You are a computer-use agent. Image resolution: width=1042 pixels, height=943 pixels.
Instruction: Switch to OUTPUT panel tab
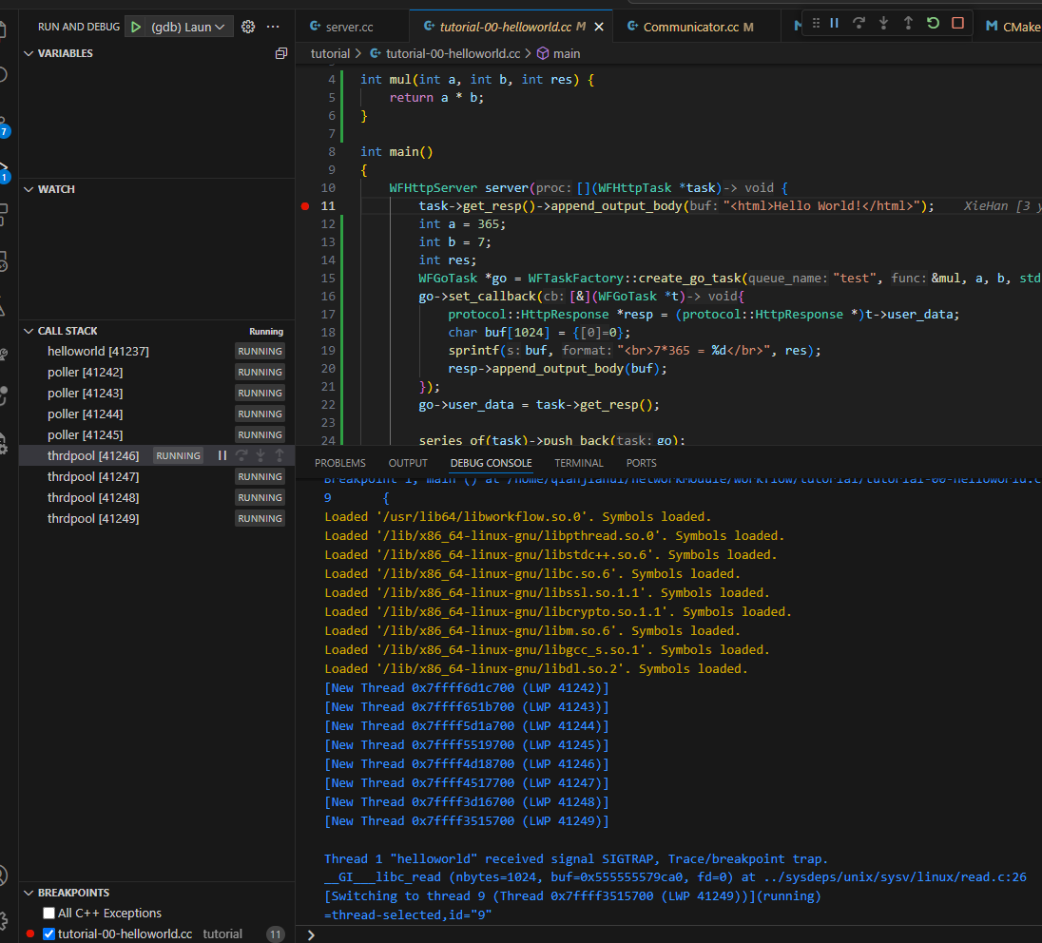(x=408, y=463)
